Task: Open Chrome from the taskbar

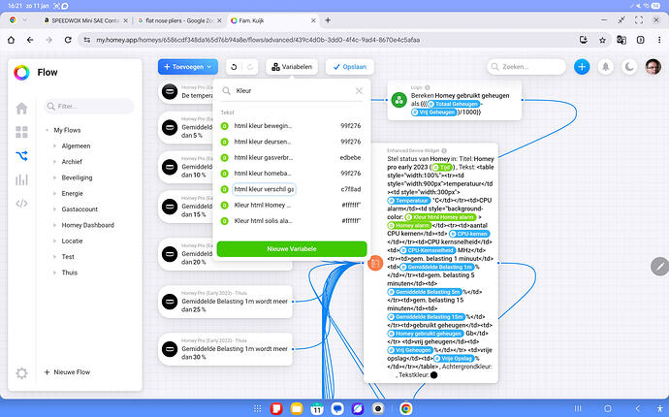Action: (x=405, y=408)
